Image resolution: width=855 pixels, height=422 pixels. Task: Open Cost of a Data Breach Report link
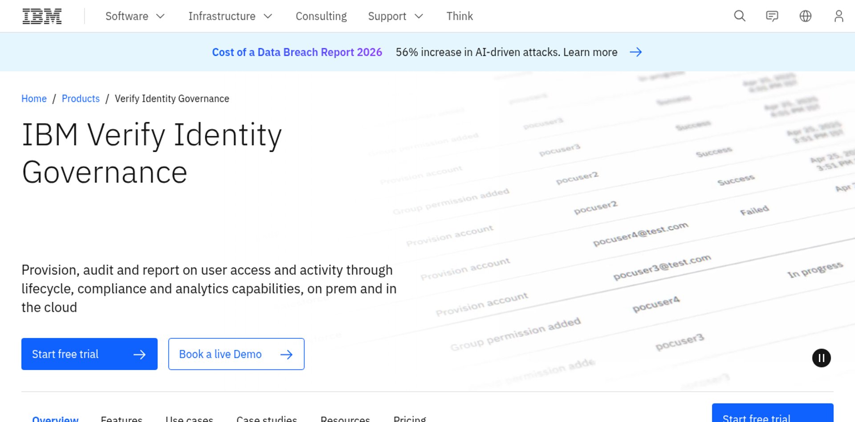[x=297, y=52]
